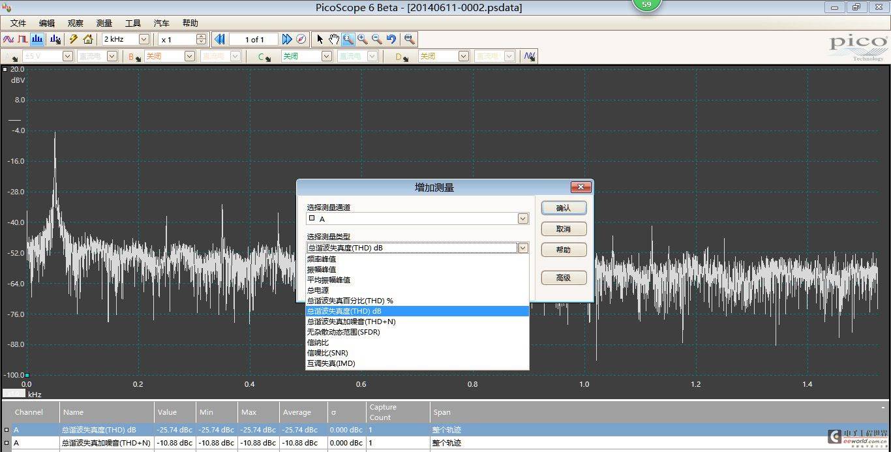This screenshot has width=891, height=452.
Task: Open channel D options button
Action: [x=402, y=57]
